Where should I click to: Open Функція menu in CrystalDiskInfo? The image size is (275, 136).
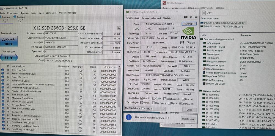[x=24, y=13]
